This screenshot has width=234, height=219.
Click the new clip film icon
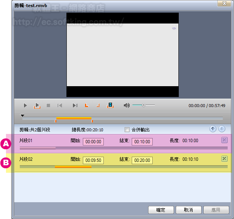(x=110, y=106)
